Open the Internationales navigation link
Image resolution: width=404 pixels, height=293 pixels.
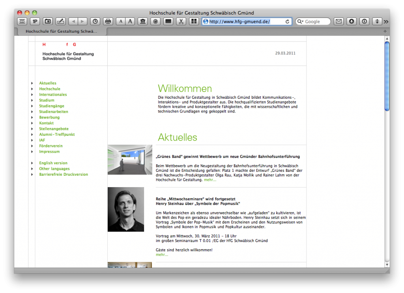(53, 94)
